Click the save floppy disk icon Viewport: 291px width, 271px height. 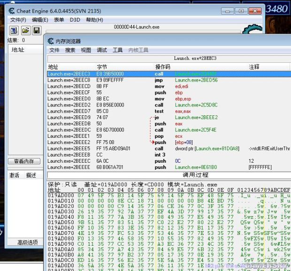coord(36,30)
